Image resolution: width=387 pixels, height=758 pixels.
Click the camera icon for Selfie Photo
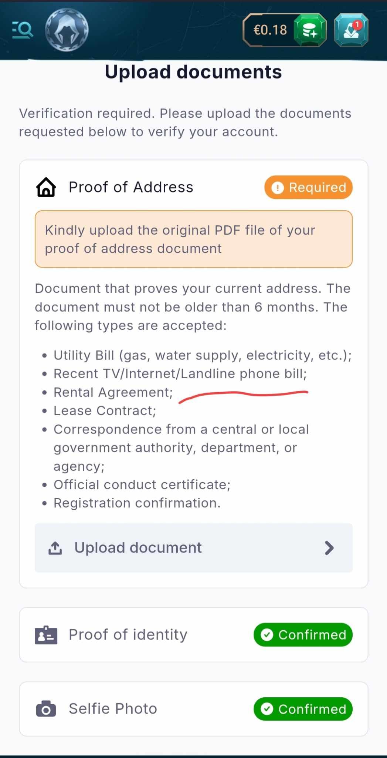(46, 709)
